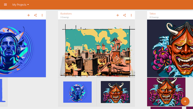
Task: Share the leftmost project
Action: pyautogui.click(x=36, y=15)
